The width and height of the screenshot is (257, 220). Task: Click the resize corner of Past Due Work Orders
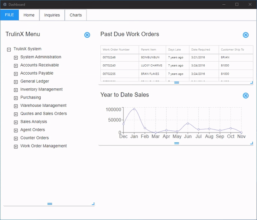[251, 82]
